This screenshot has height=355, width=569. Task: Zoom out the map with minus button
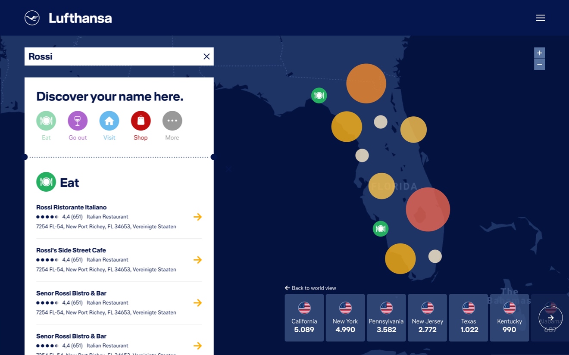pyautogui.click(x=539, y=64)
